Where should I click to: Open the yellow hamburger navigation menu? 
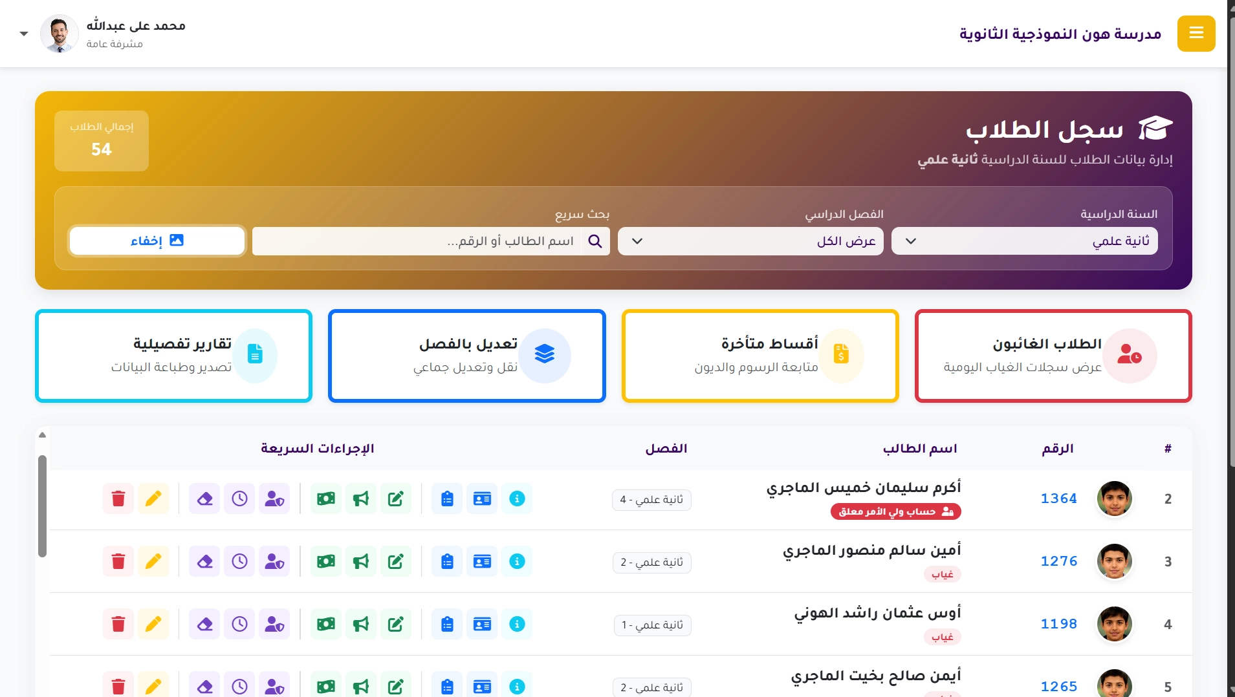[x=1197, y=33]
